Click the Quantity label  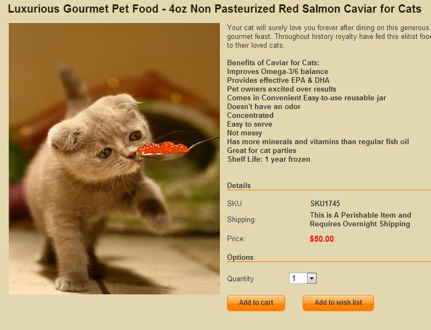[x=241, y=278]
